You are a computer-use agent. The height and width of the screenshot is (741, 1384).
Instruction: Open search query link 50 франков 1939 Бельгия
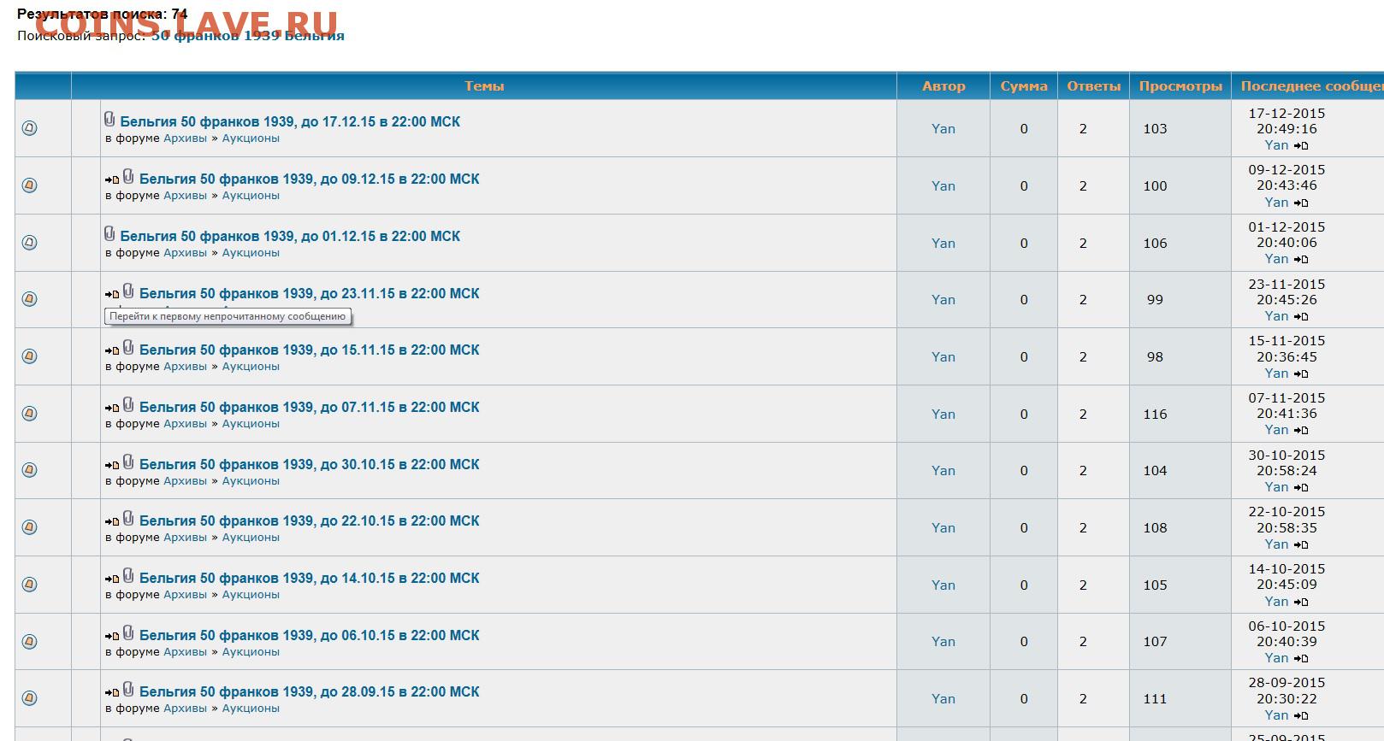[x=248, y=36]
